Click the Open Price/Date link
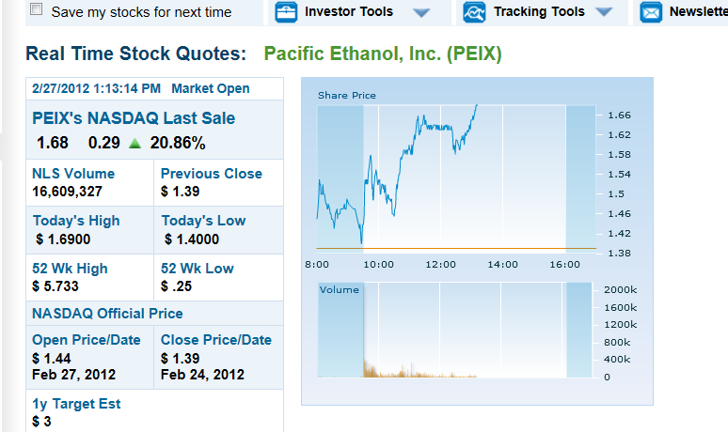728x432 pixels. (87, 340)
